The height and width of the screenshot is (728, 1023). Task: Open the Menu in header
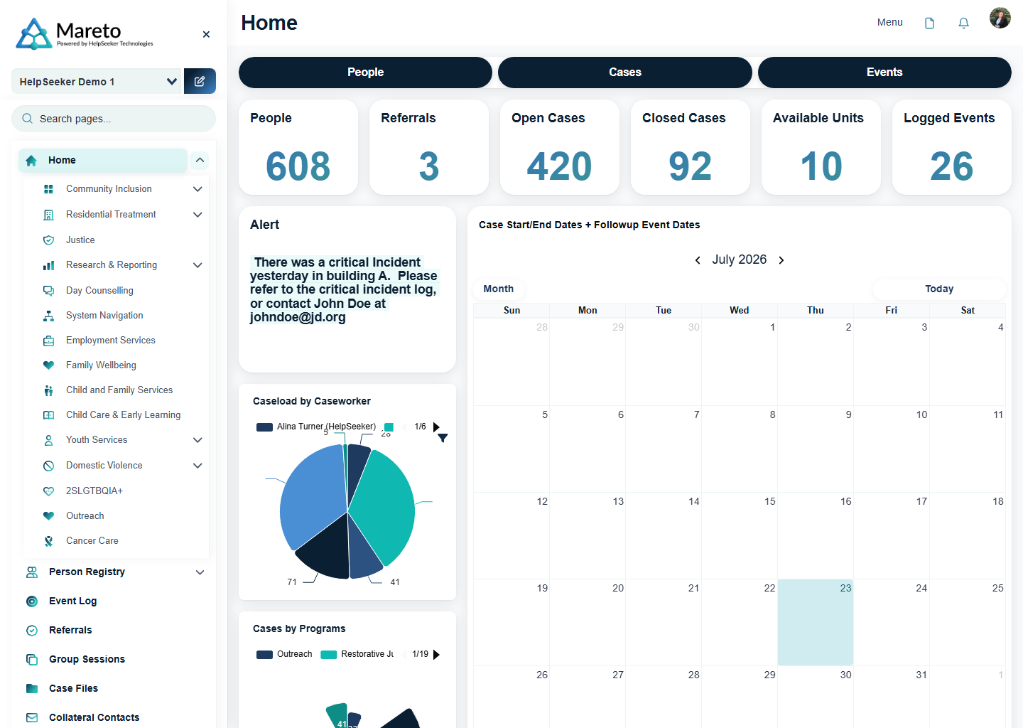889,23
